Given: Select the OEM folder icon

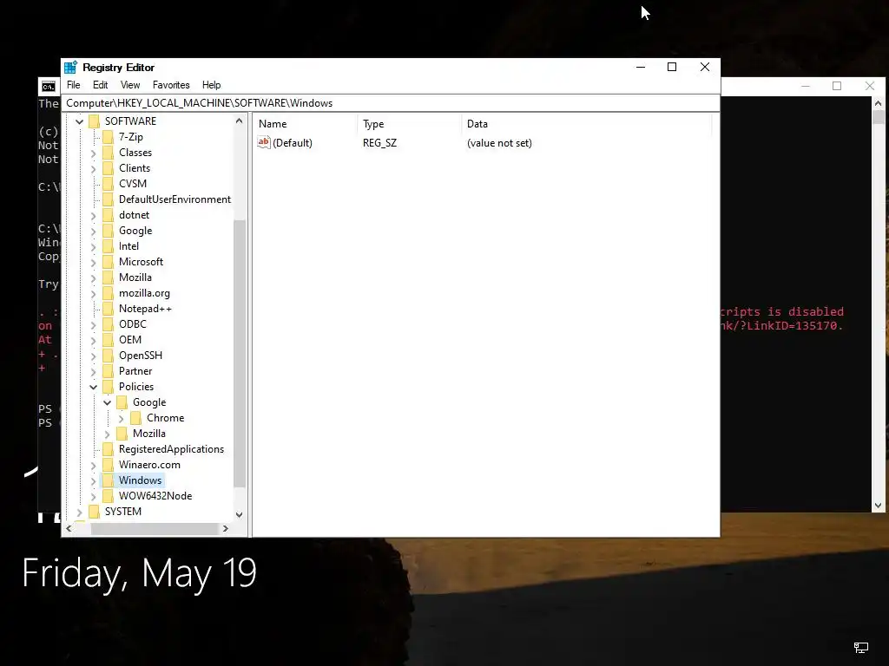Looking at the screenshot, I should 109,340.
